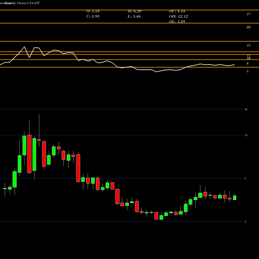Click the upper axis label '15'

248,46
